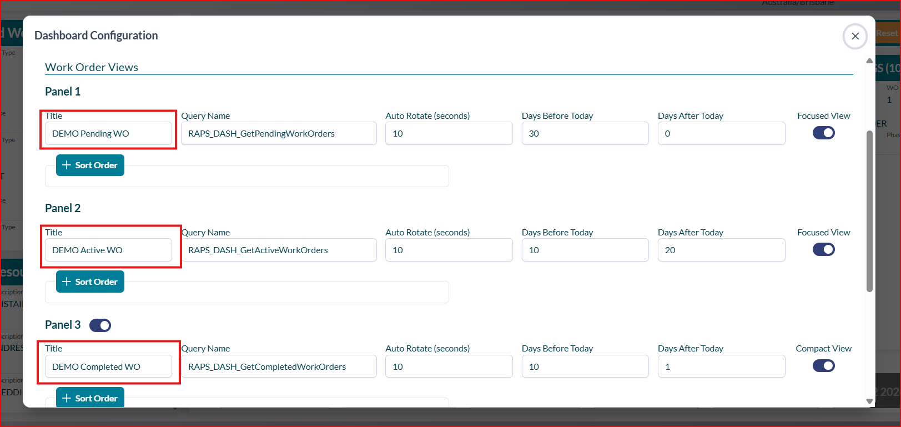Disable Focused View for Panel 2
This screenshot has width=901, height=427.
click(x=823, y=250)
